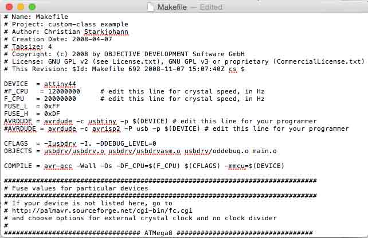The width and height of the screenshot is (368, 238).
Task: Click the creation date "2008-04-07"
Action: (x=92, y=39)
